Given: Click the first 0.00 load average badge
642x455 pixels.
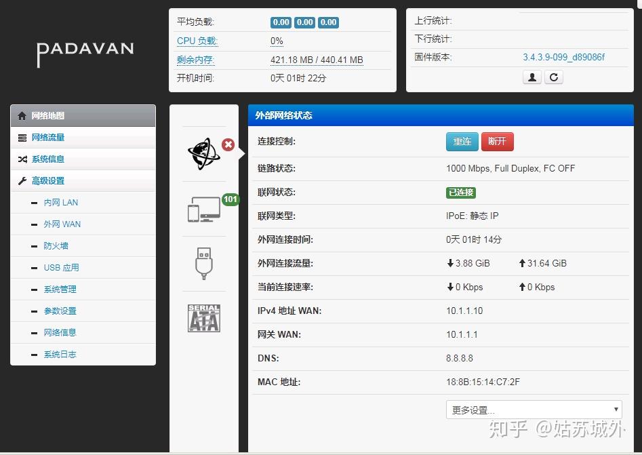Looking at the screenshot, I should click(281, 22).
